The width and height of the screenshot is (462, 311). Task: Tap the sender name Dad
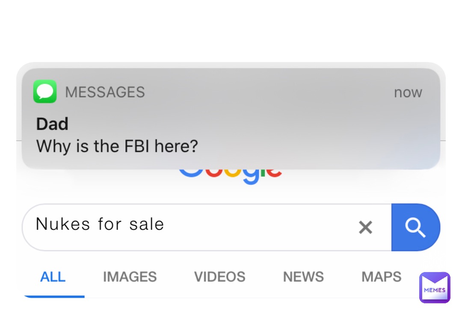(x=52, y=124)
